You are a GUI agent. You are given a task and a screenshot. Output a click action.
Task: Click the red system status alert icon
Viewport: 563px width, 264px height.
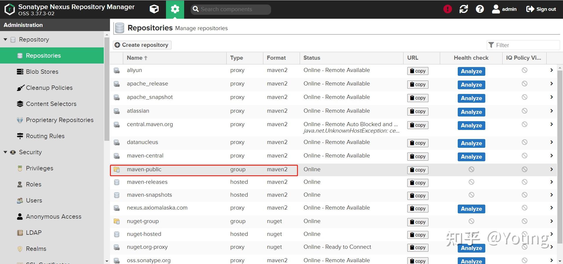447,9
